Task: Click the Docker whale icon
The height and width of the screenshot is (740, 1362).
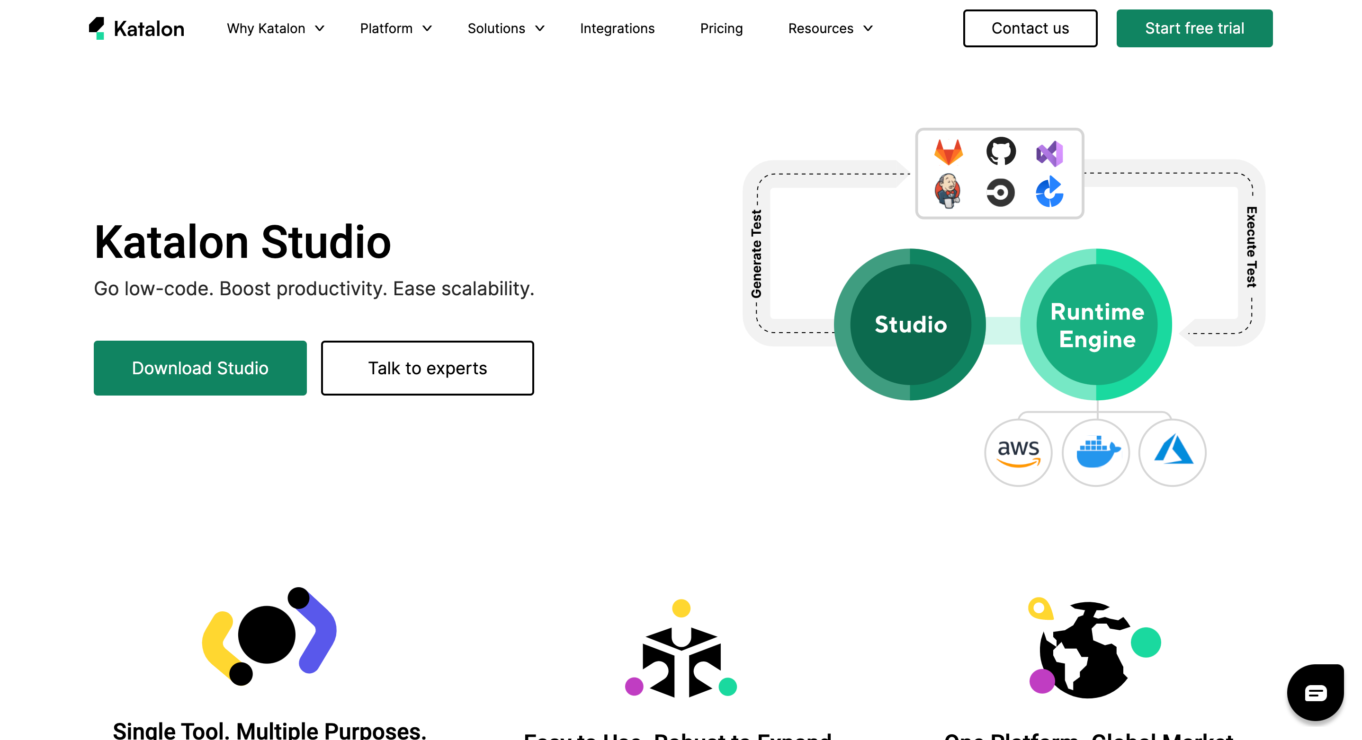Action: point(1098,452)
